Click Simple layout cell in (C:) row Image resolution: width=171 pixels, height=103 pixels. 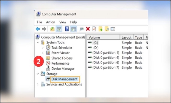(127, 43)
